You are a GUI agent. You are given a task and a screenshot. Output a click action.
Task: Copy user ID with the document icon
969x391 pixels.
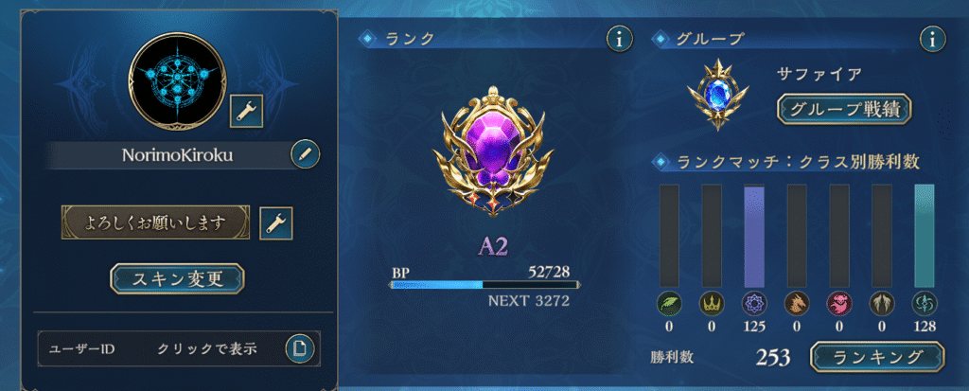click(x=300, y=348)
